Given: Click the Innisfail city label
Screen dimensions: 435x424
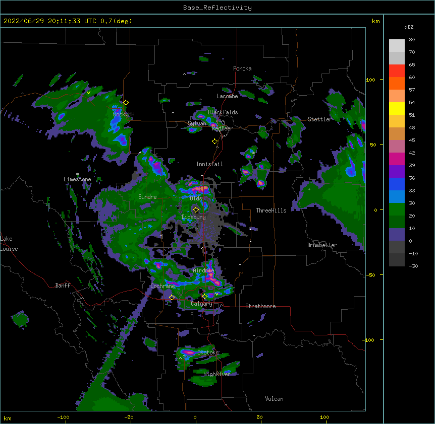Looking at the screenshot, I should coord(209,164).
